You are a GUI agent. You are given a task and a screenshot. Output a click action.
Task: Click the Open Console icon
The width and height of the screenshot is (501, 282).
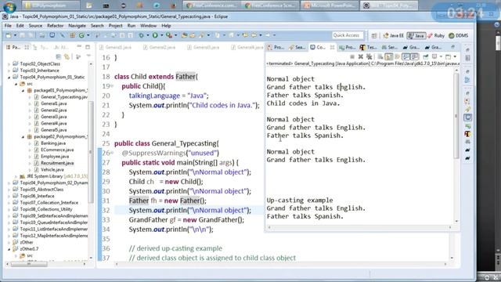pyautogui.click(x=449, y=56)
